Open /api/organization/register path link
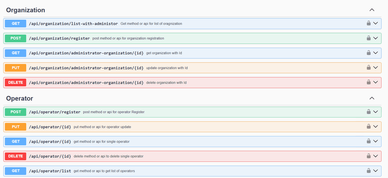 click(x=60, y=38)
